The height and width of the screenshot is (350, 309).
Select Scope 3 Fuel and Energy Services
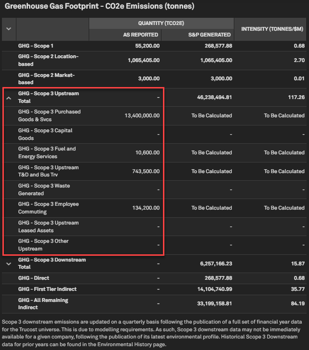[x=47, y=152]
